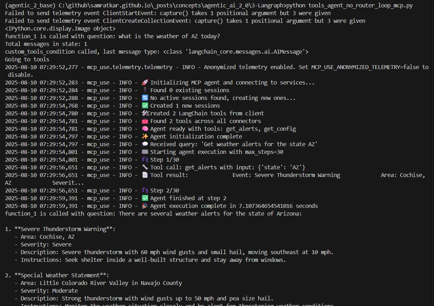Click the rocket emoji before Initializing MCP agent
The width and height of the screenshot is (434, 306).
[145, 83]
